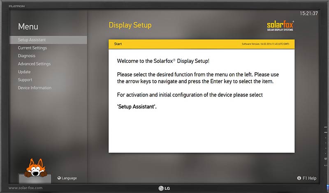The width and height of the screenshot is (329, 193).
Task: Click the www.solar-fox.com link
Action: pyautogui.click(x=25, y=188)
